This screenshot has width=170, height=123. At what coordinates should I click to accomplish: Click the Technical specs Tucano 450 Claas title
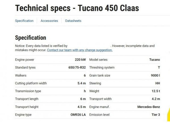77,8
